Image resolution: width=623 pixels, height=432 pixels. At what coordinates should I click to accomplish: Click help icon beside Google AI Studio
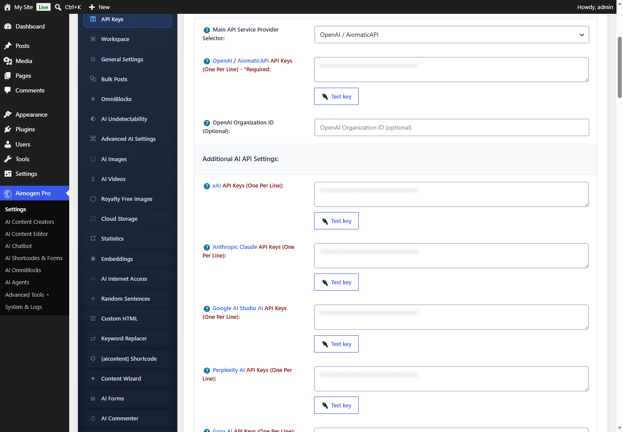[207, 308]
